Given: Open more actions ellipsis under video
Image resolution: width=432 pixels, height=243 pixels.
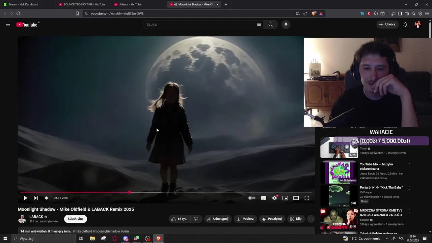Looking at the screenshot, I should point(311,219).
